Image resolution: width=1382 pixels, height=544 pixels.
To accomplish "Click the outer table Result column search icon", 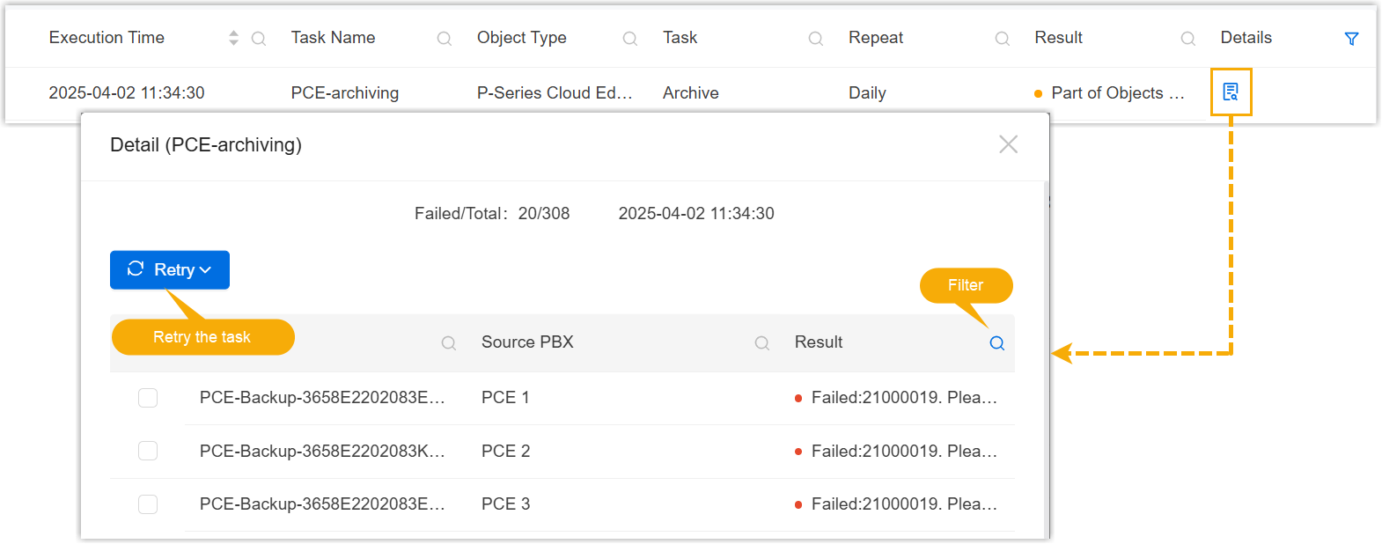I will click(1187, 39).
